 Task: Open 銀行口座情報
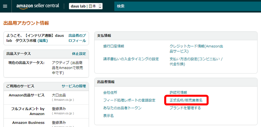(x=113, y=46)
